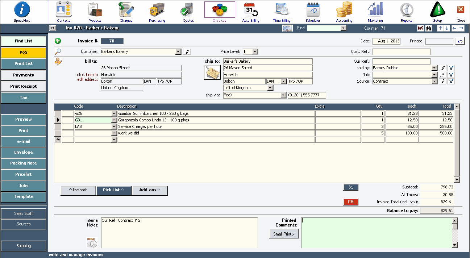Viewport: 470px width, 258px height.
Task: Add new invoice with green plus icon
Action: pos(58,41)
